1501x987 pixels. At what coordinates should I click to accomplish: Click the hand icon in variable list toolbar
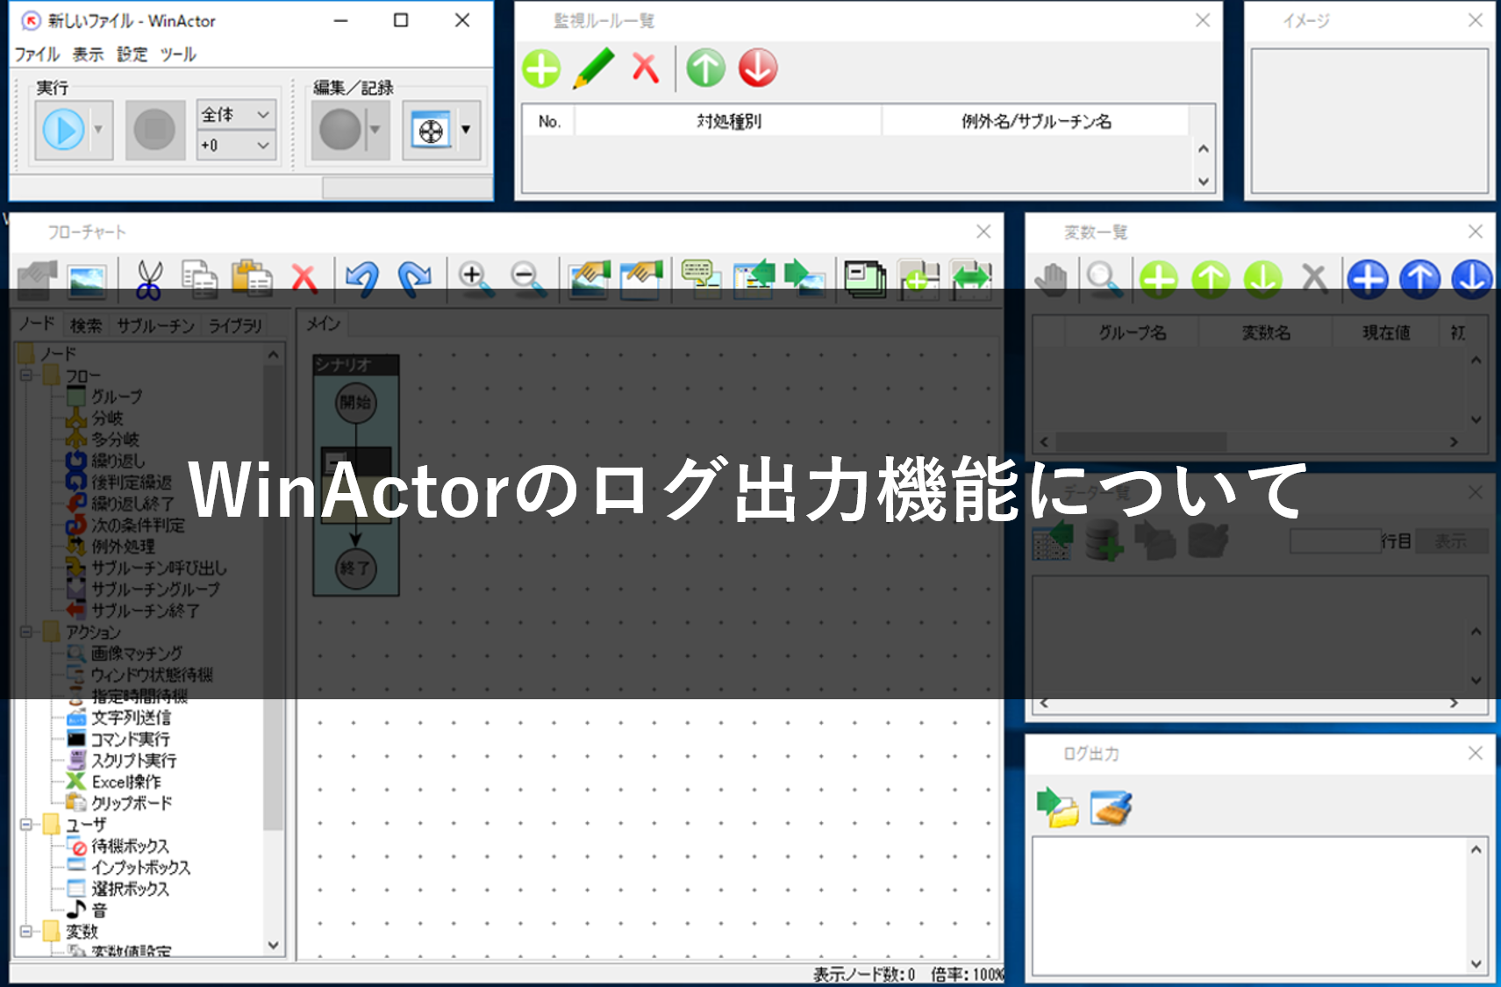pyautogui.click(x=1051, y=279)
